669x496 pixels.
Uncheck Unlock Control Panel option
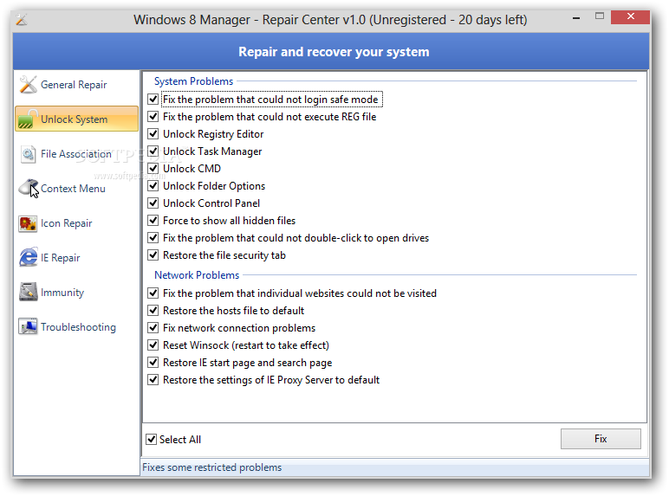click(x=153, y=203)
